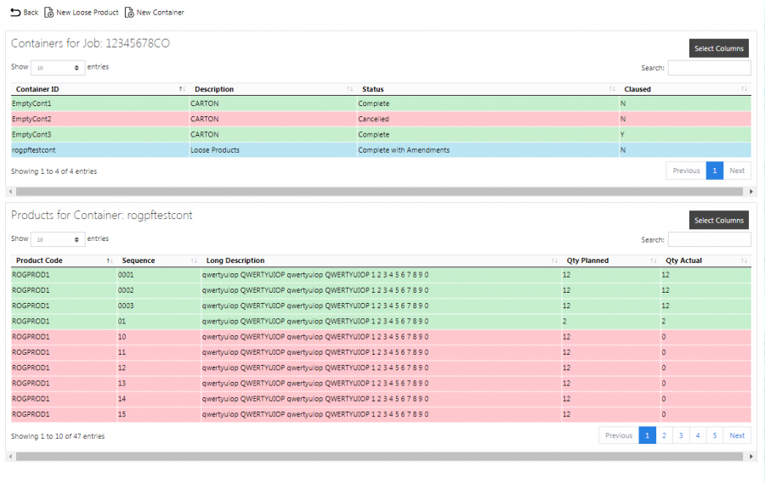Sort Containers table by Status arrows

click(x=612, y=89)
